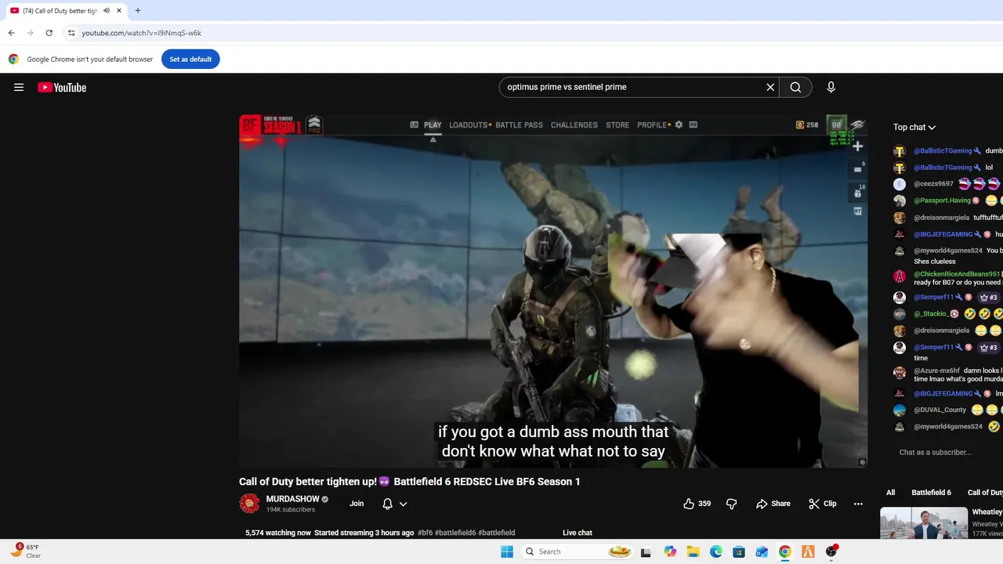The image size is (1003, 564).
Task: Like the video with thumbs up
Action: (697, 504)
